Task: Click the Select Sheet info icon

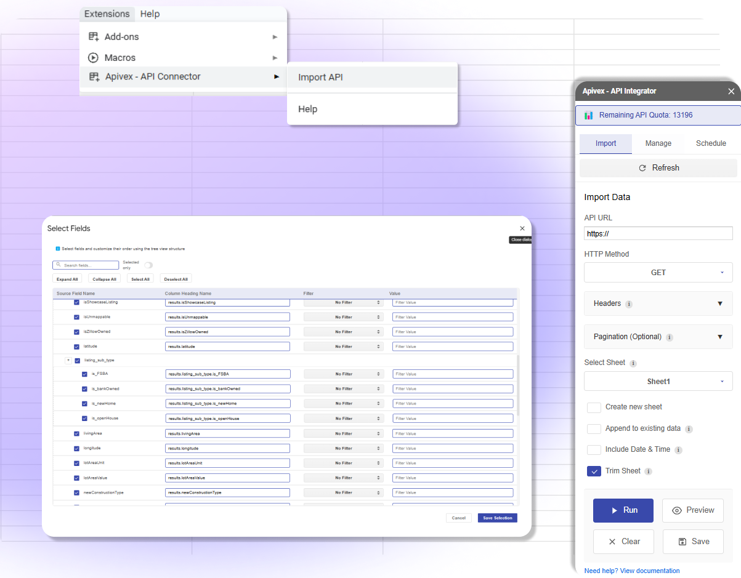Action: pyautogui.click(x=633, y=363)
